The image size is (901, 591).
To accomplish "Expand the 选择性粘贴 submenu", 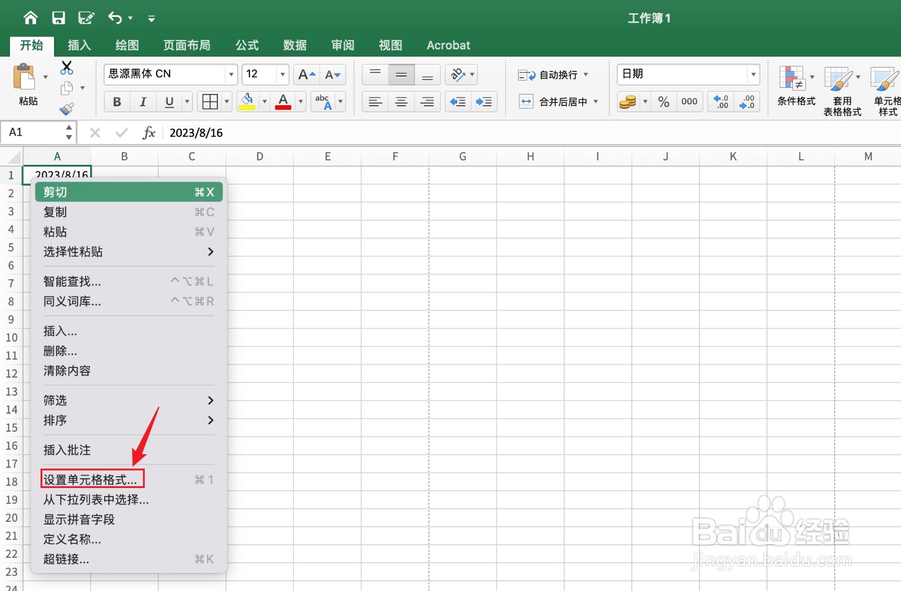I will tap(129, 252).
